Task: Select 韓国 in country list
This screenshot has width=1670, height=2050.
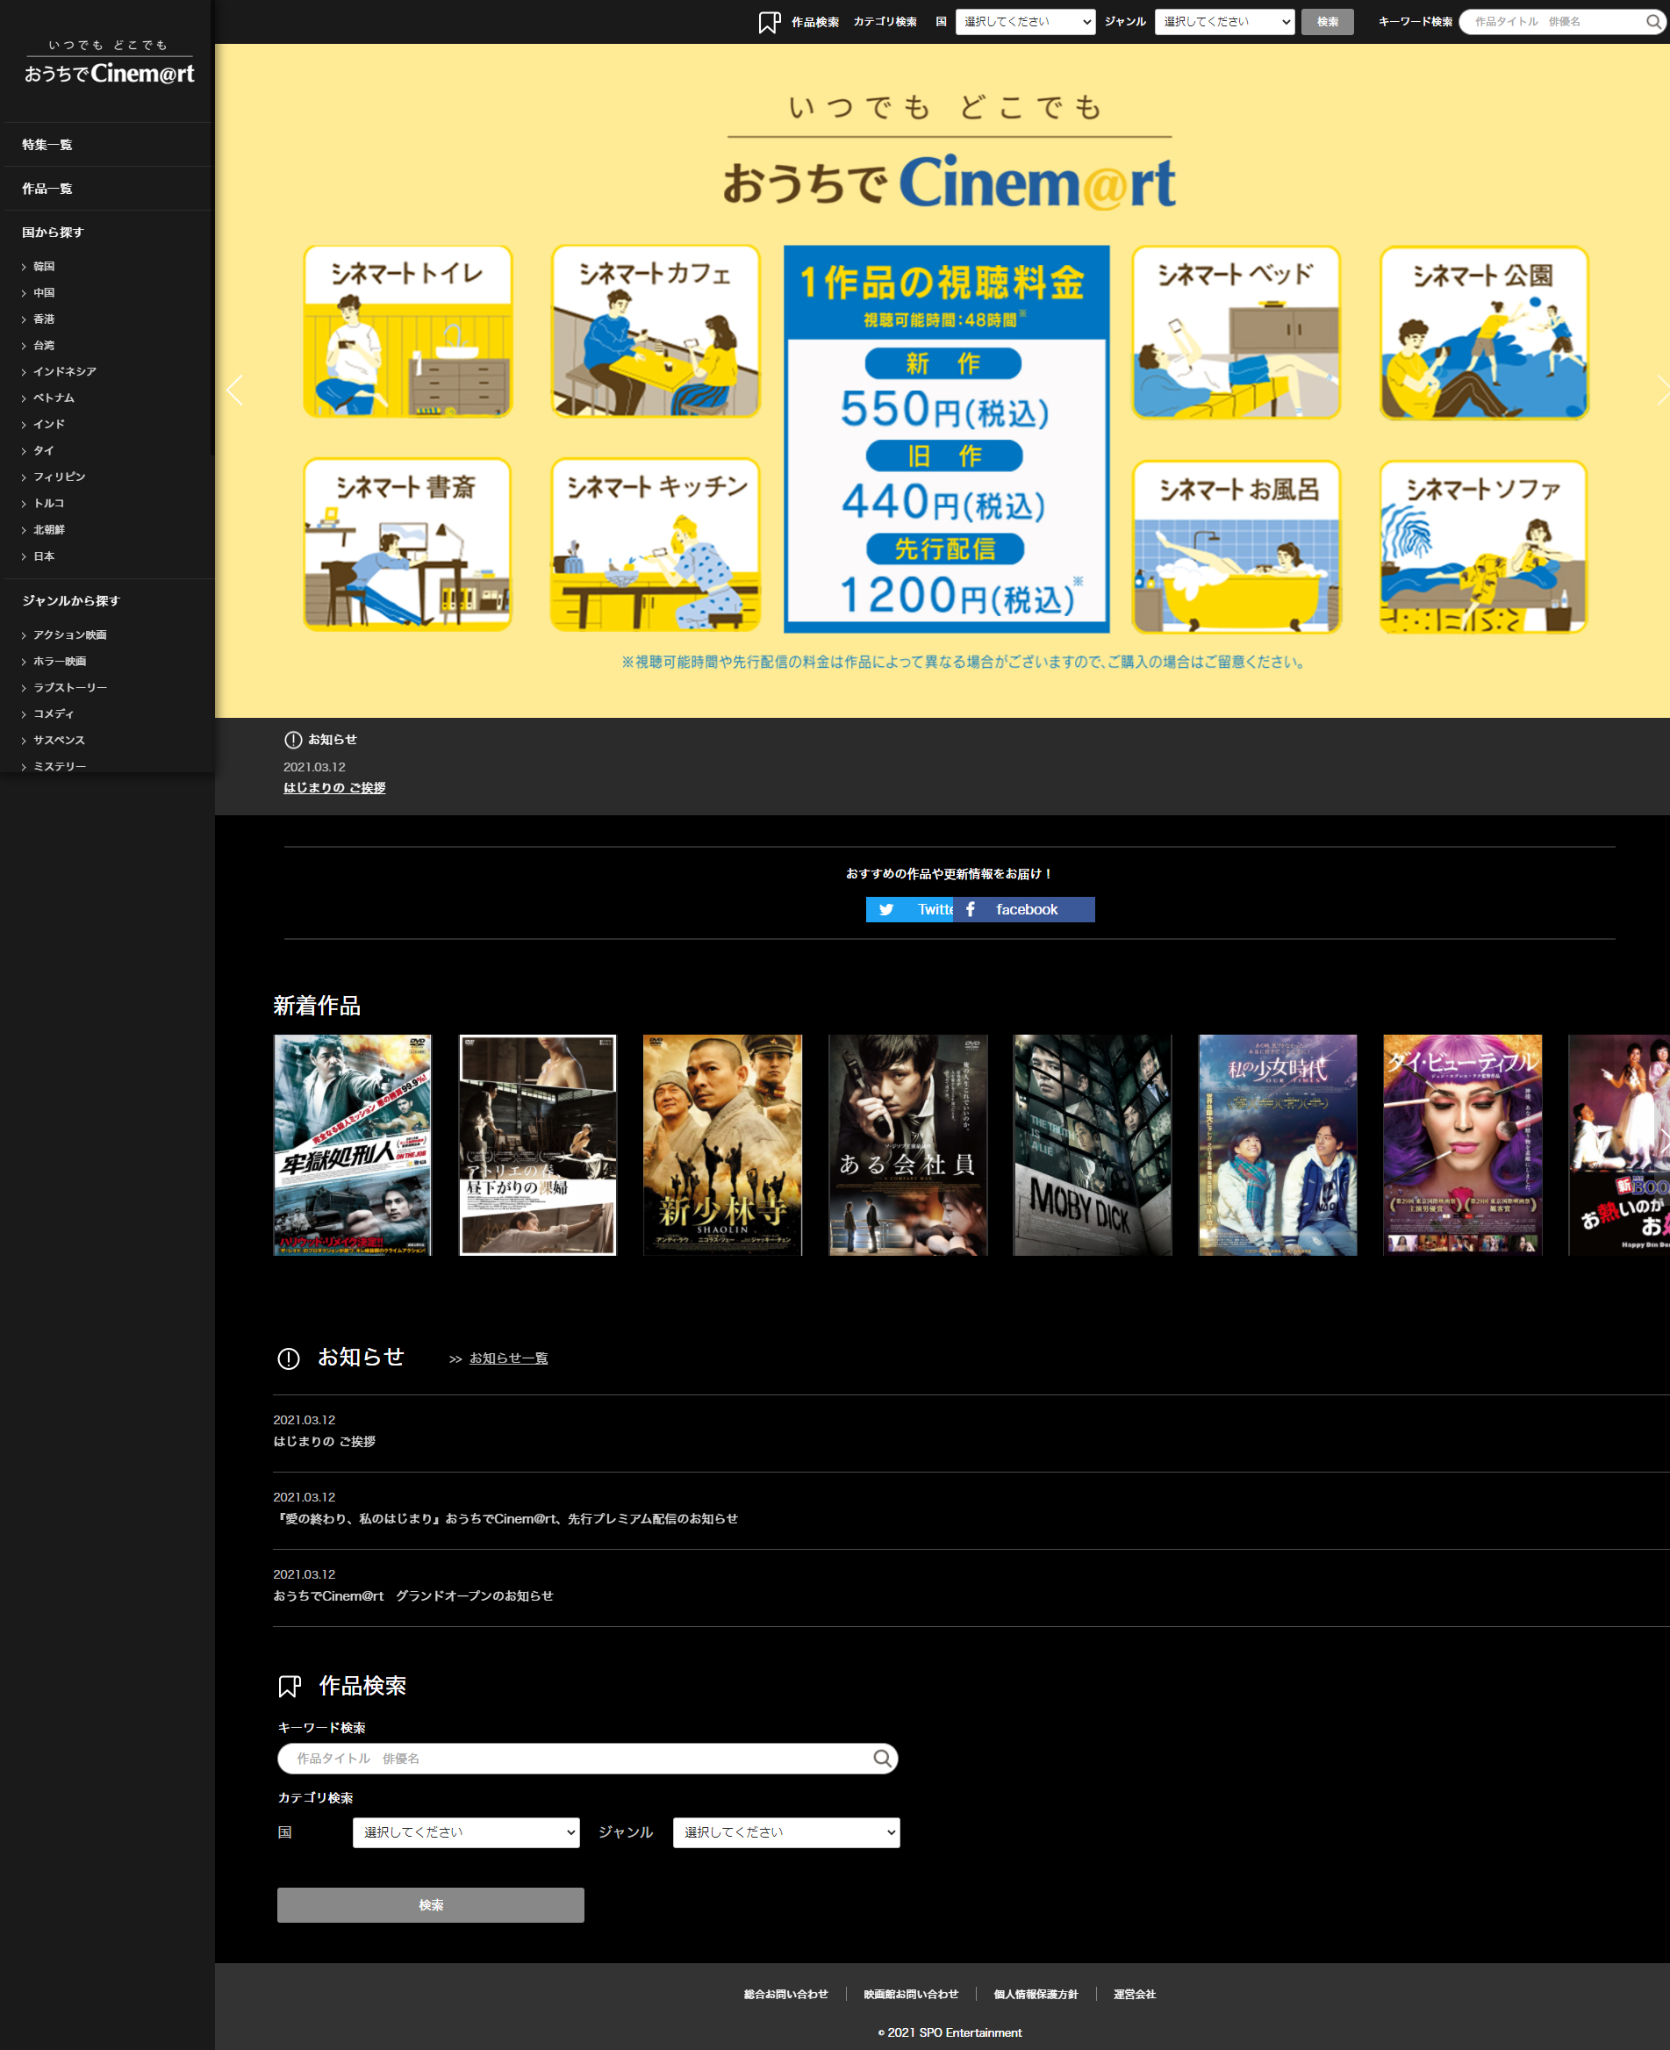Action: [43, 267]
